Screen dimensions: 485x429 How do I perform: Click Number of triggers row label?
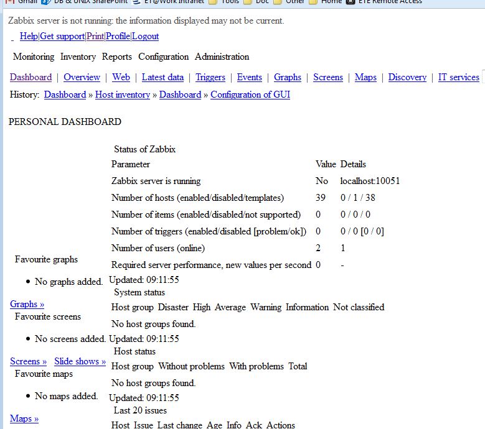[x=209, y=231]
